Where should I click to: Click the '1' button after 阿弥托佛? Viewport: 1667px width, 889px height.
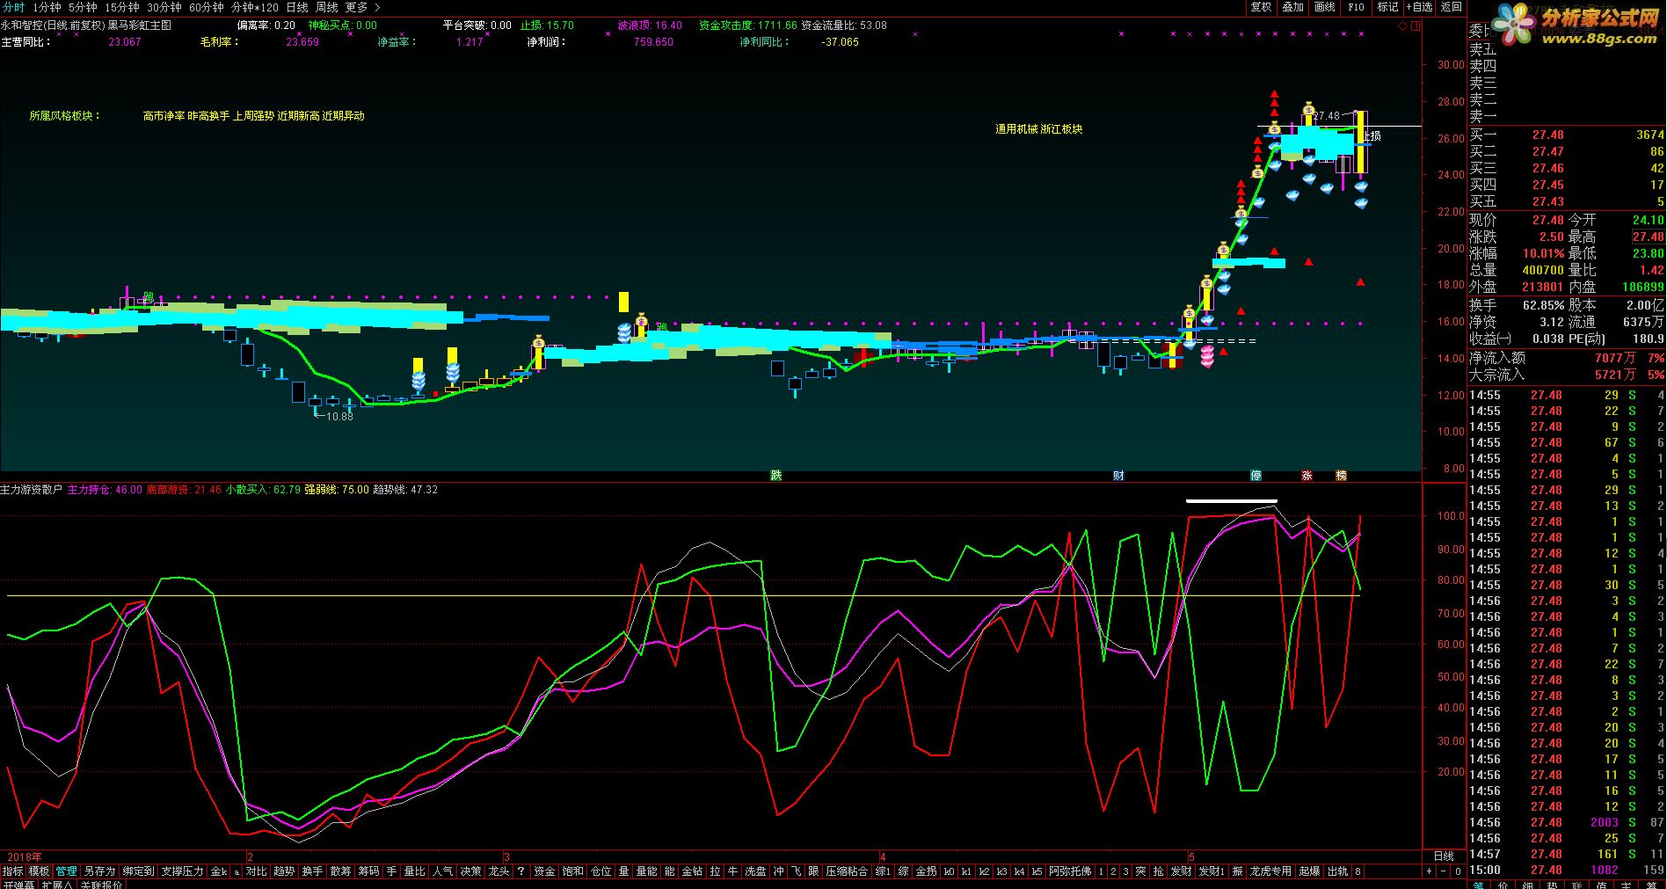[1101, 871]
